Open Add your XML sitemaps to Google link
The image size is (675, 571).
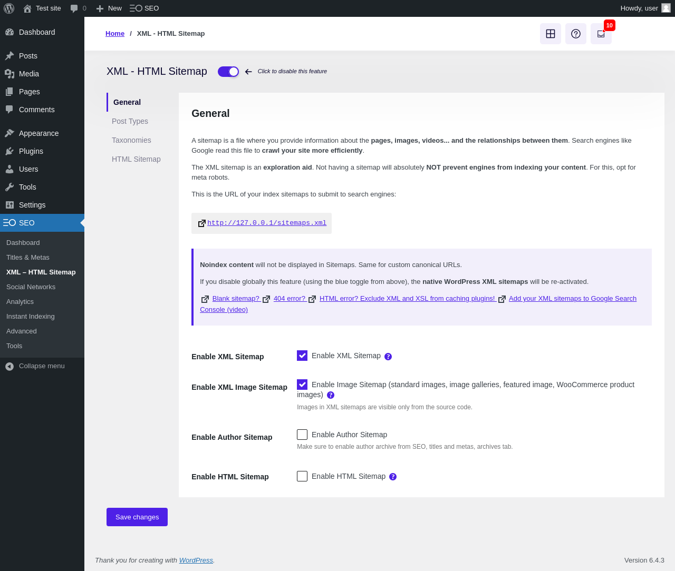point(573,299)
